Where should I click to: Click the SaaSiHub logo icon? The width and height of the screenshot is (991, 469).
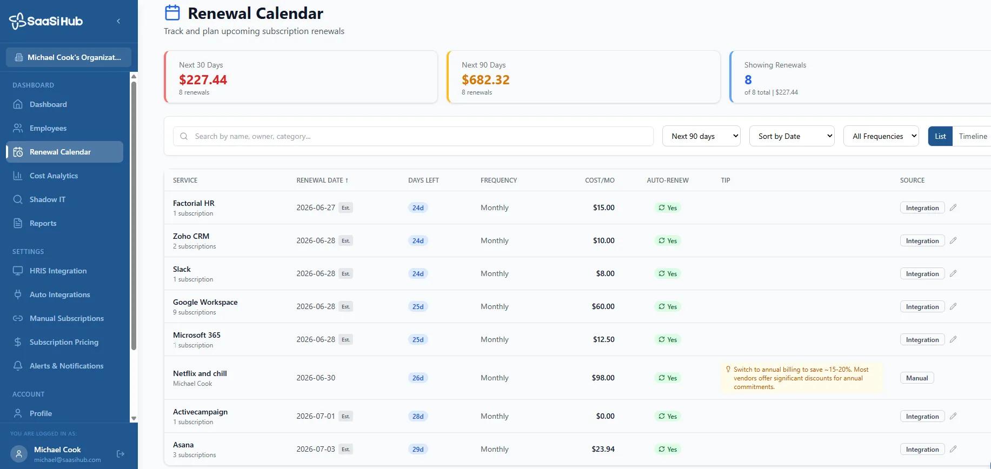tap(17, 21)
